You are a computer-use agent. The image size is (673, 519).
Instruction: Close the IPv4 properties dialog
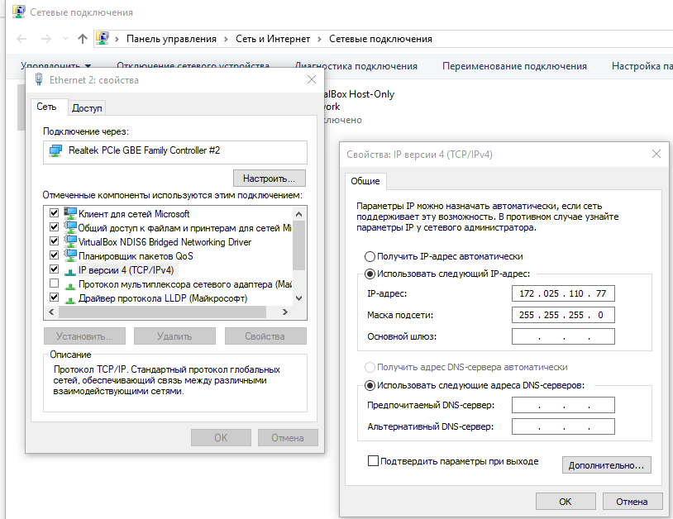click(656, 154)
